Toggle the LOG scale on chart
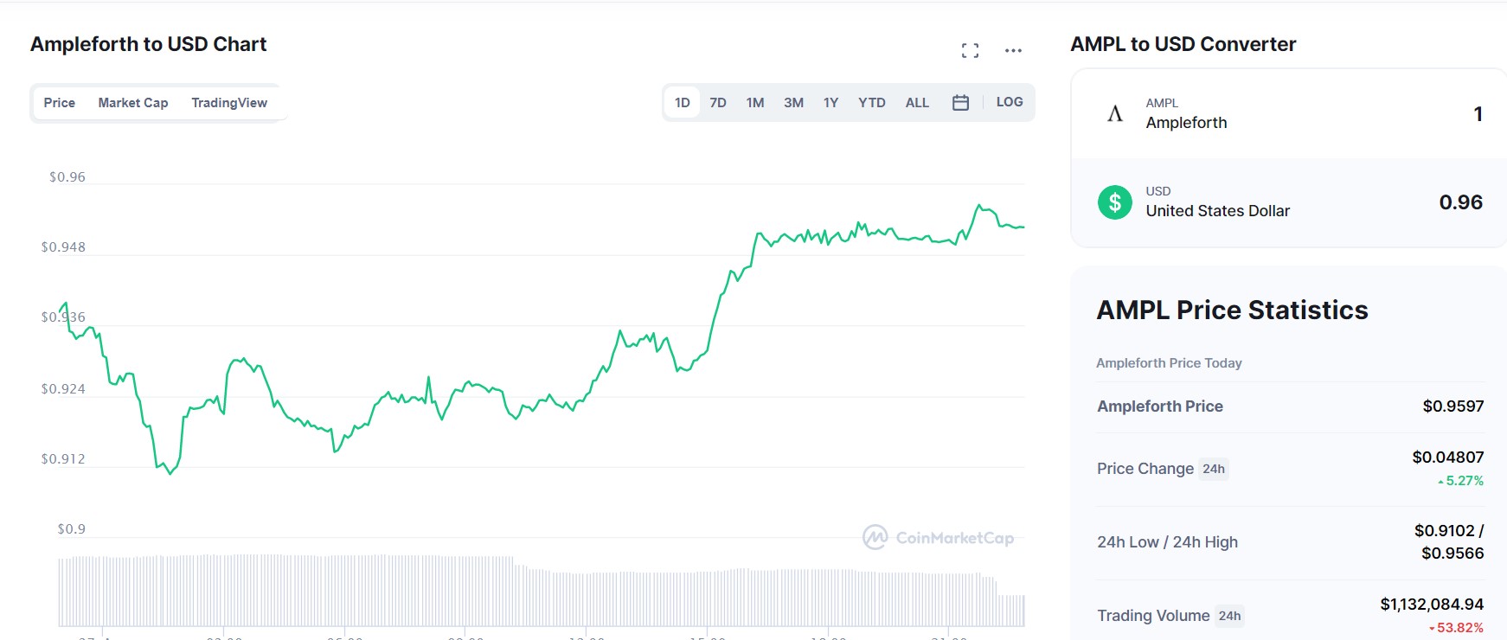The image size is (1507, 640). click(x=1010, y=102)
